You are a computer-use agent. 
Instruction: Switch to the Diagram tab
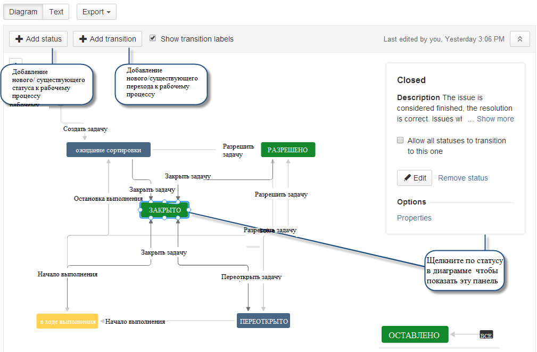pos(23,12)
